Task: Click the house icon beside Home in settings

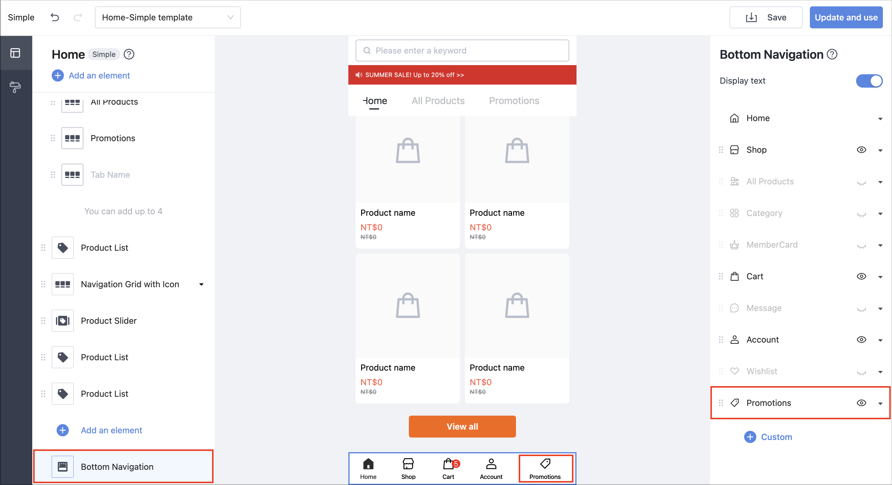Action: 734,118
